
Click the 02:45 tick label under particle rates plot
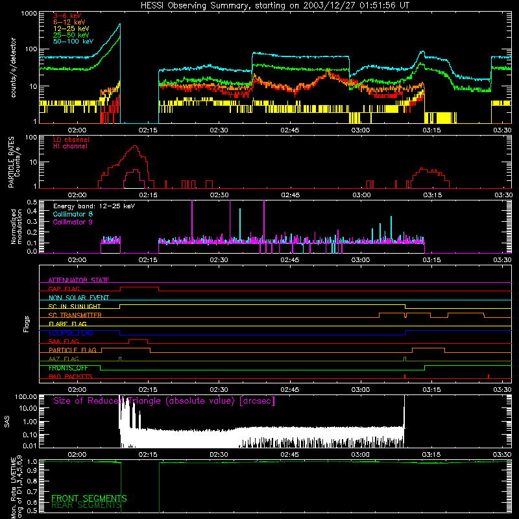point(290,195)
